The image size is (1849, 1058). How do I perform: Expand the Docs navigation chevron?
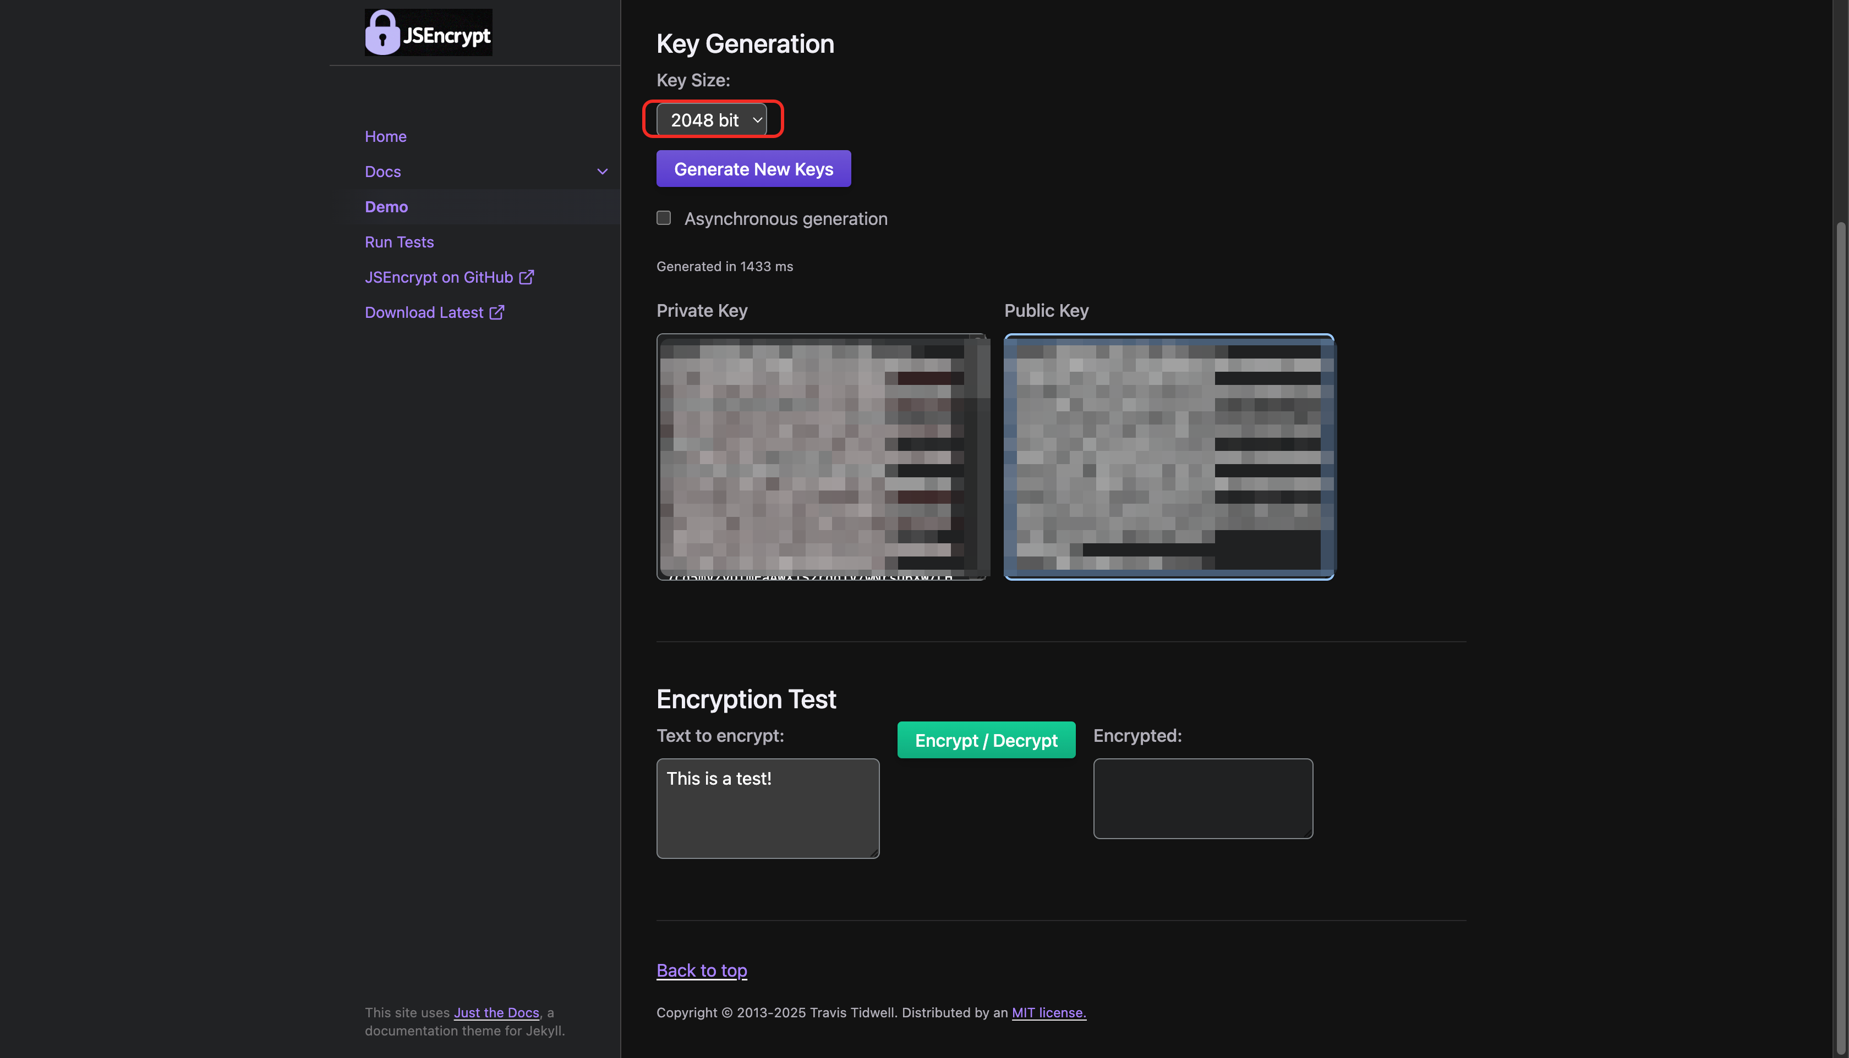pyautogui.click(x=602, y=172)
